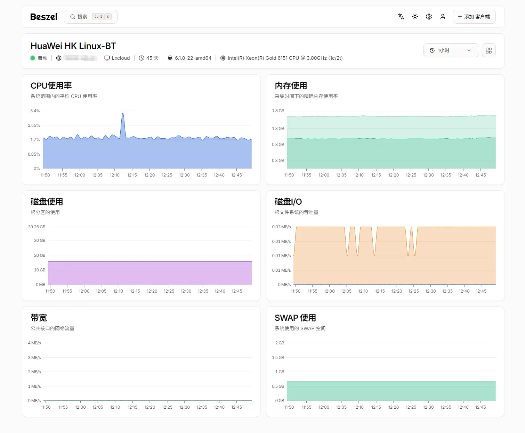Click the chevron in the time selector

pos(469,50)
